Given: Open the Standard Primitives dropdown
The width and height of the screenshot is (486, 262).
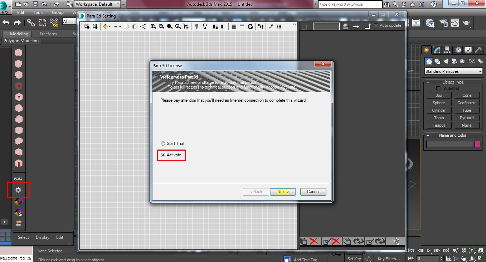Looking at the screenshot, I should click(453, 71).
